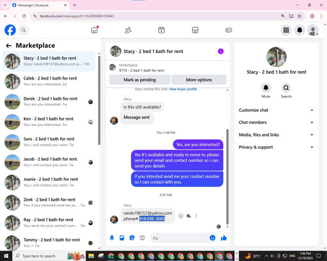This screenshot has height=261, width=327.
Task: Open Ken conversation
Action: [x=48, y=122]
